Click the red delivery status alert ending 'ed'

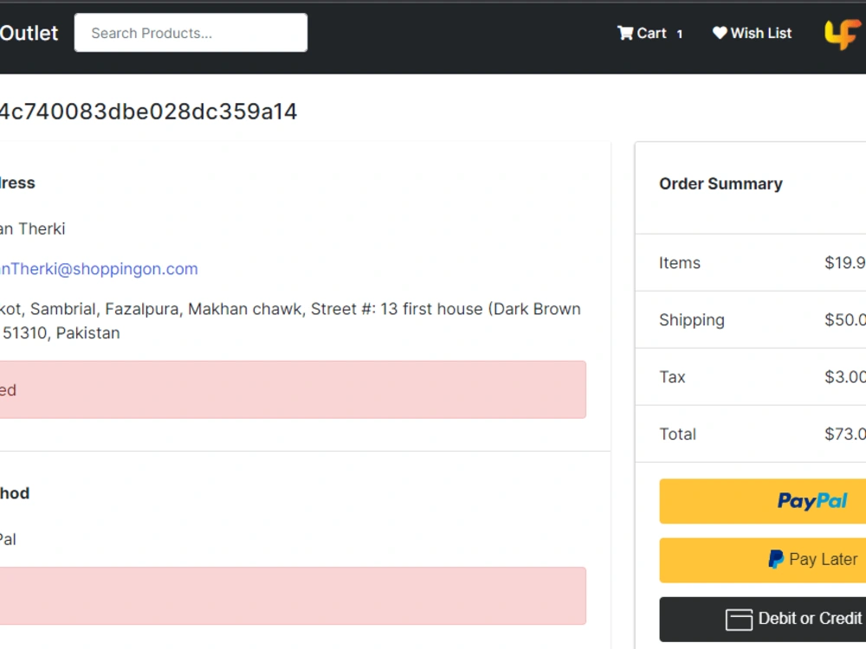pyautogui.click(x=293, y=389)
